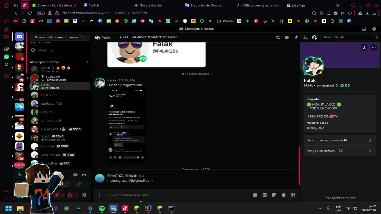Open the MANGO group conversation

[x=60, y=69]
